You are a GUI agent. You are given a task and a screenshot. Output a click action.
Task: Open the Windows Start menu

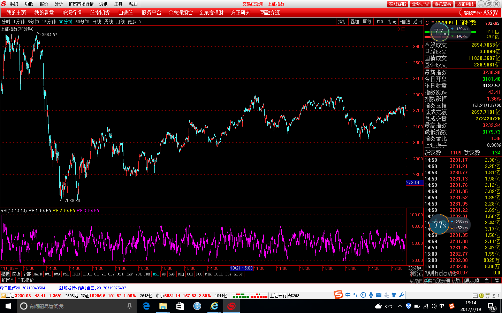(8, 306)
